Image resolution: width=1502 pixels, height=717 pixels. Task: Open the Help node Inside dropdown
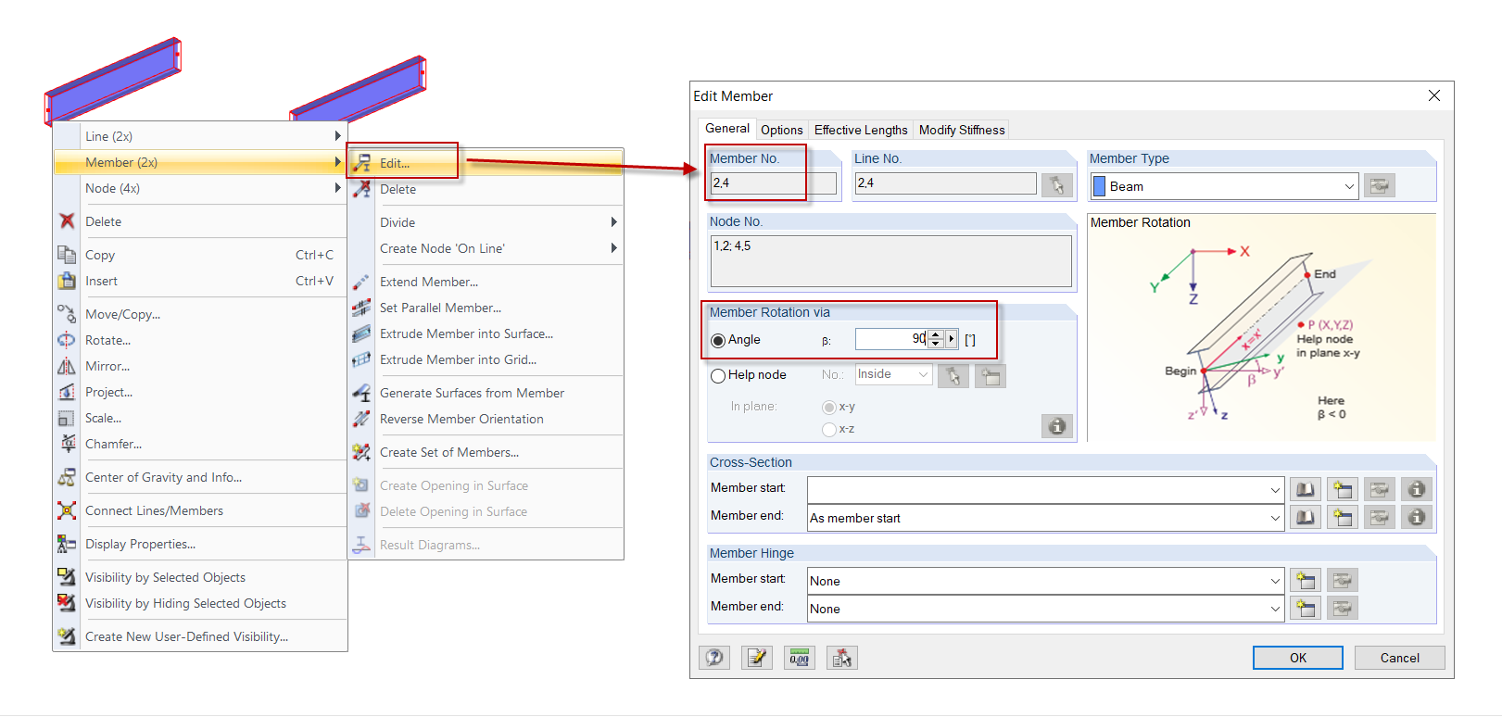pyautogui.click(x=924, y=374)
